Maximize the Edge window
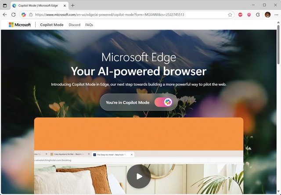281x195 pixels. 264,5
